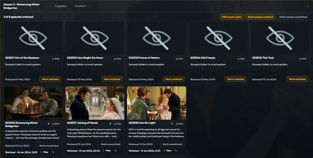313x158 pixels.
Task: Click the red status dot on S03E06
Action: pos(49,124)
